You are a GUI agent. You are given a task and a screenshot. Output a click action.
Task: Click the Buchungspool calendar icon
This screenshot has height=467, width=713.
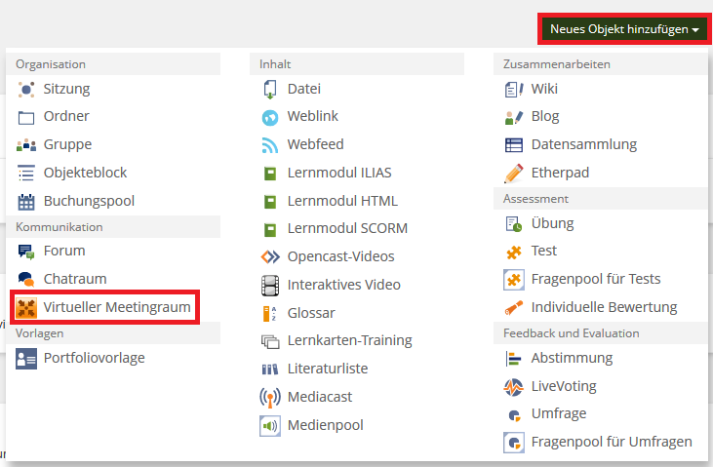coord(26,202)
